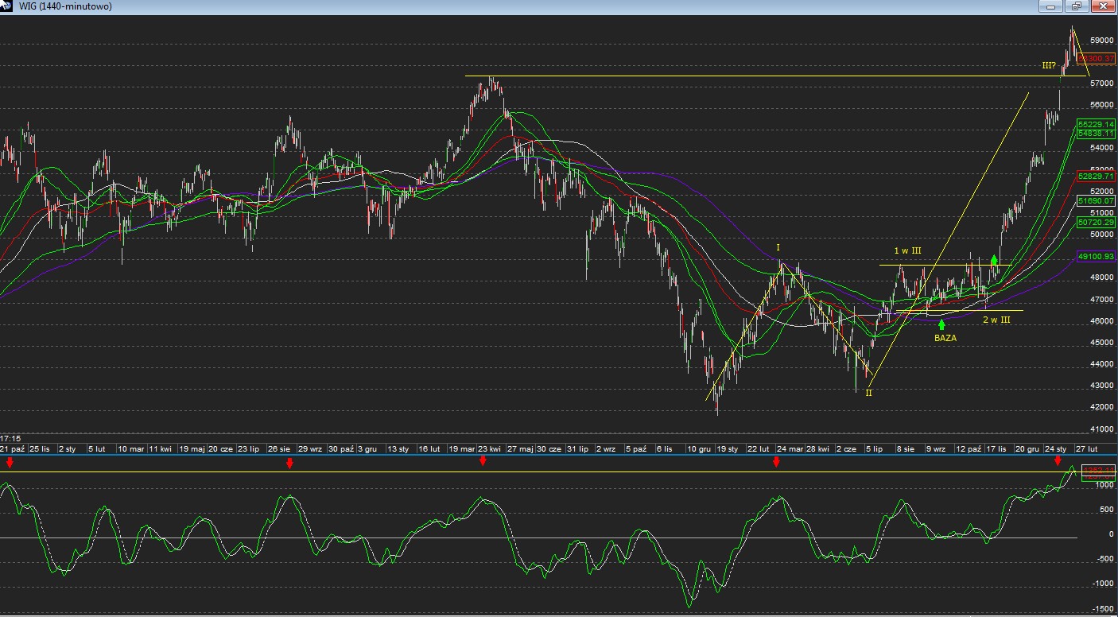The image size is (1118, 617).
Task: Click the '10 gru' date on time axis
Action: pyautogui.click(x=699, y=449)
